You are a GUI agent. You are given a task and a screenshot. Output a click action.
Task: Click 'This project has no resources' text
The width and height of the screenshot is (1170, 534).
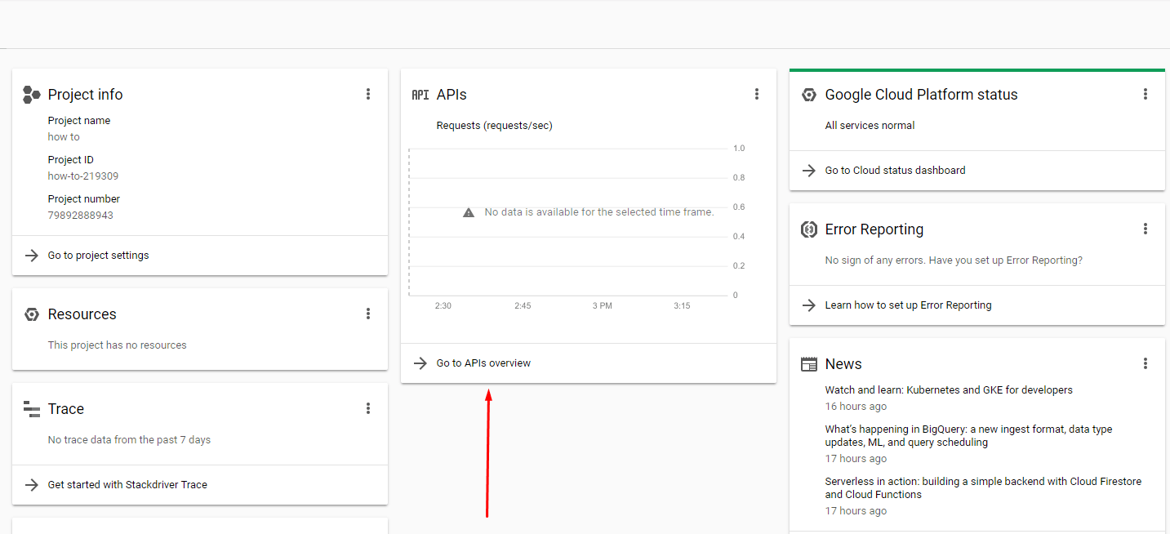point(117,345)
